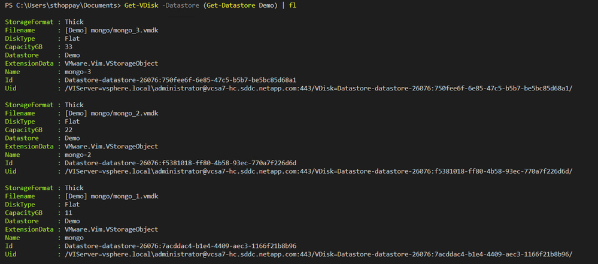Click the Name value mongo-3
Viewport: 598px width, 264px height.
coord(79,71)
